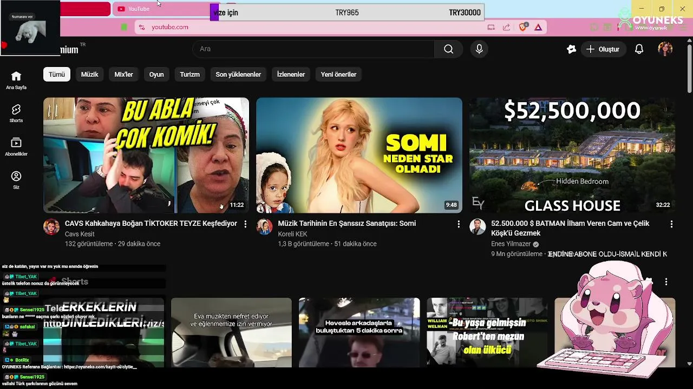Open options menu for Somi video
Screen dimensions: 693x389
click(x=459, y=224)
